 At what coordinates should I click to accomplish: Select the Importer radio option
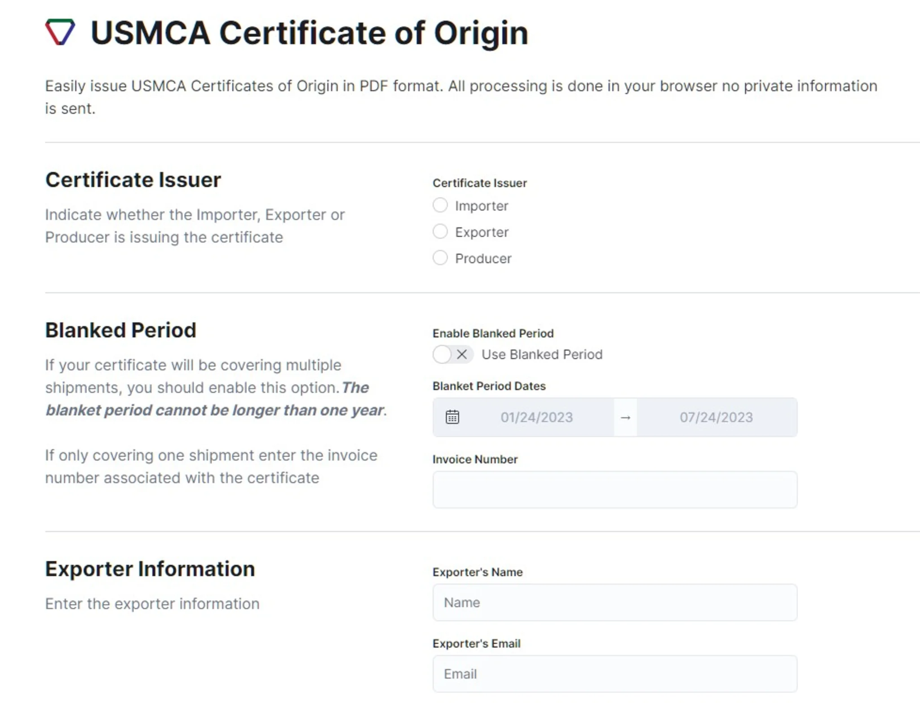coord(440,205)
